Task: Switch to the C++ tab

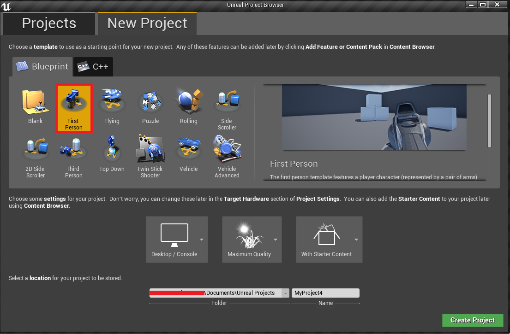Action: click(93, 67)
